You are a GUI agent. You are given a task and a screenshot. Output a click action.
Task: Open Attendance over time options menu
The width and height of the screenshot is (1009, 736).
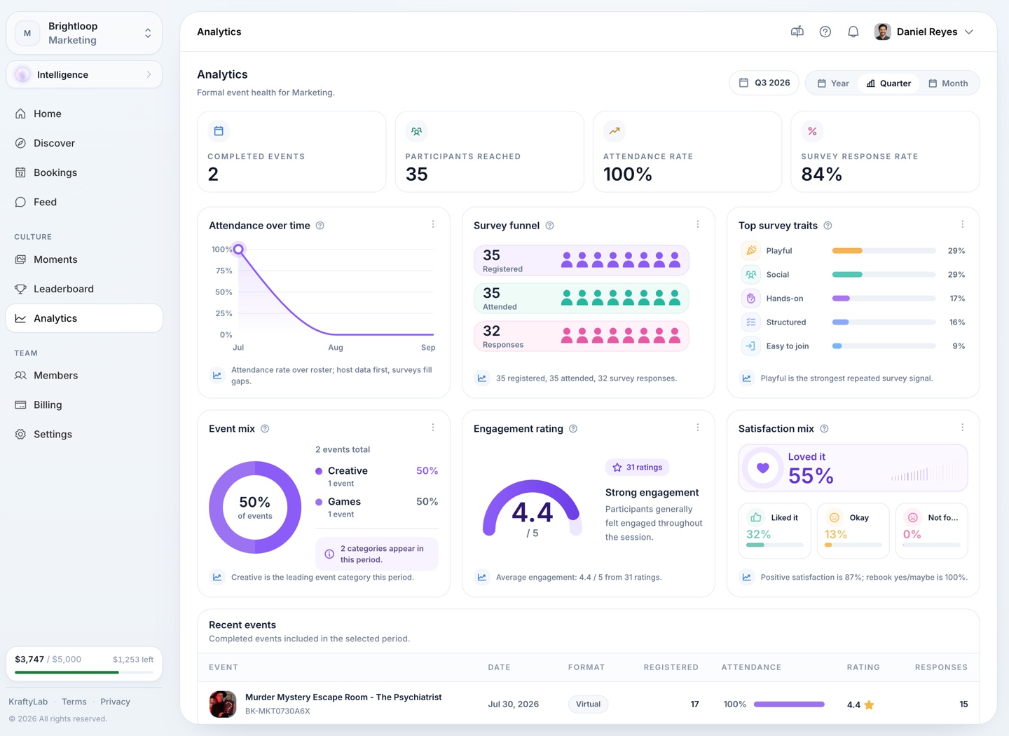tap(433, 224)
